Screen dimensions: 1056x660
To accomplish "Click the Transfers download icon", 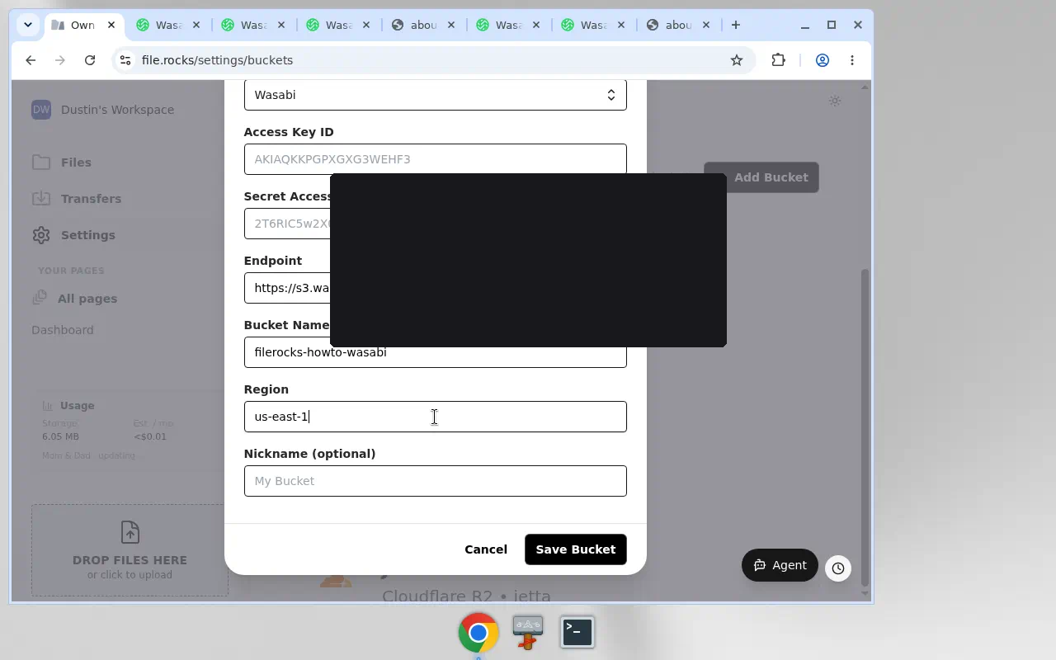I will 41,199.
